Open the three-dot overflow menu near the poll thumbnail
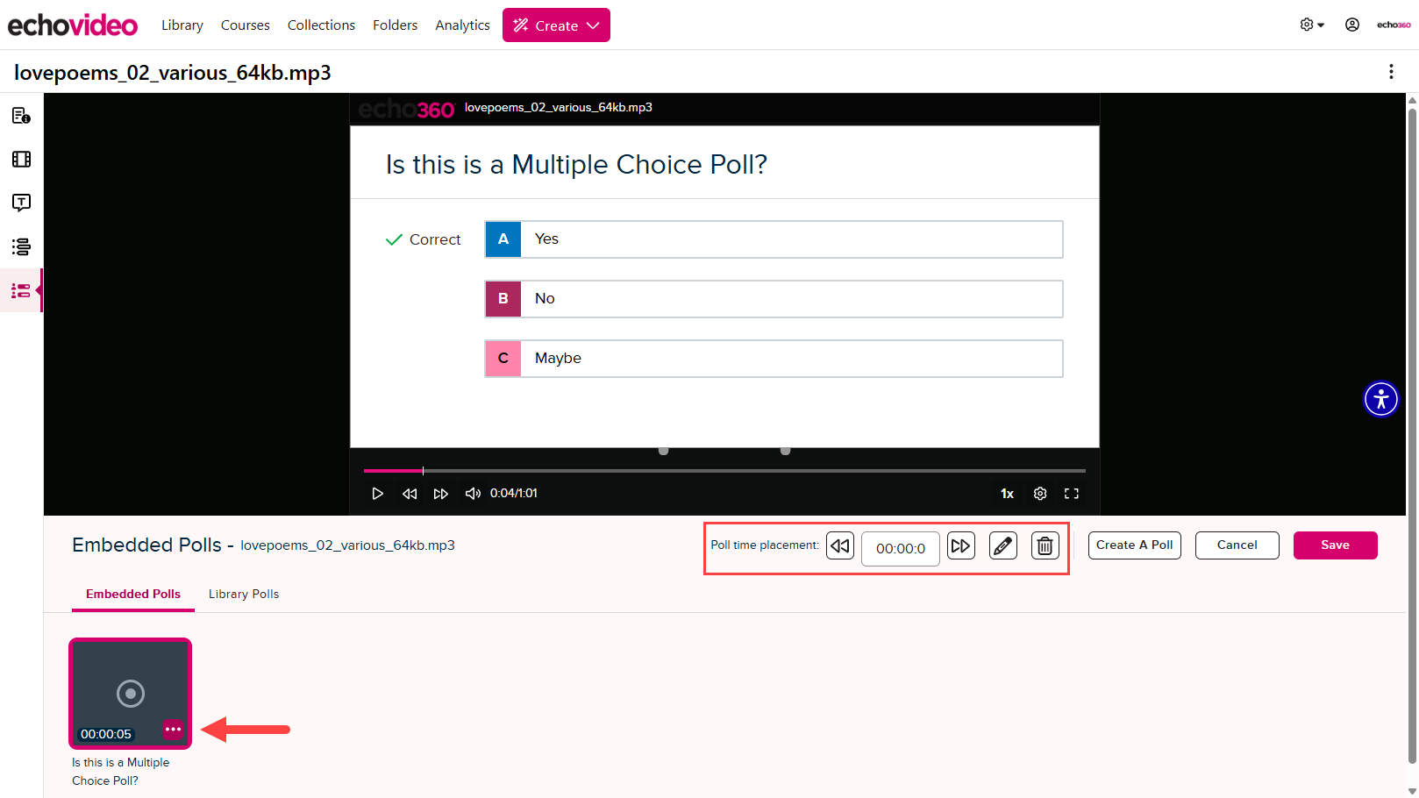1419x798 pixels. pos(173,730)
